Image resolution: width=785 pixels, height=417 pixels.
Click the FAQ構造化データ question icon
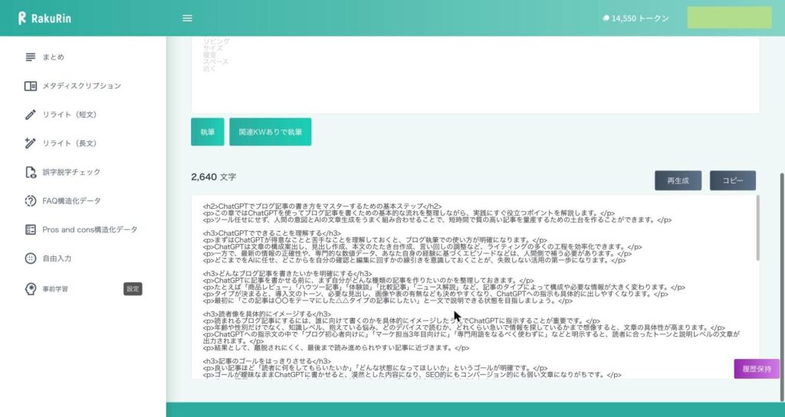[31, 200]
